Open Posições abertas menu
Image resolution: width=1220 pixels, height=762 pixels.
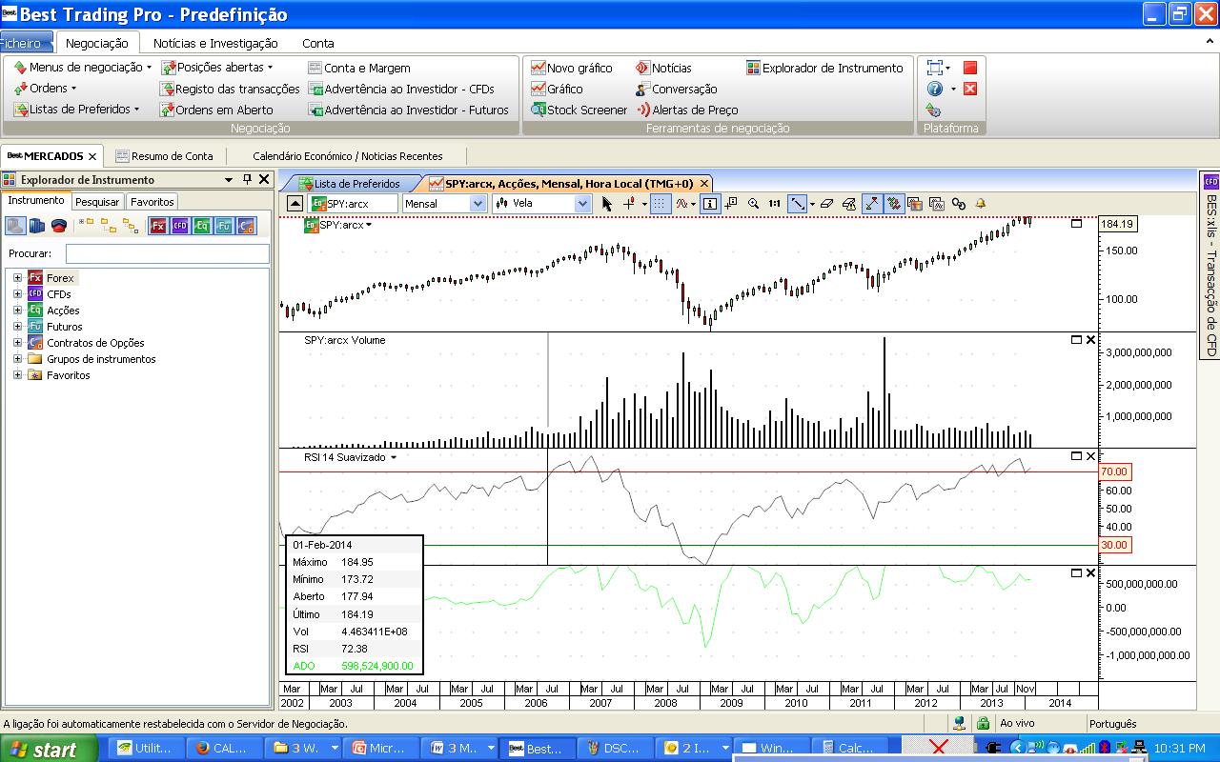click(x=216, y=68)
